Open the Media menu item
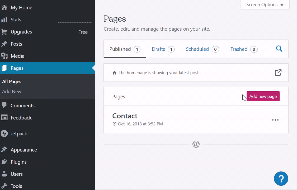Screen dimensions: 297x190 coord(47,56)
